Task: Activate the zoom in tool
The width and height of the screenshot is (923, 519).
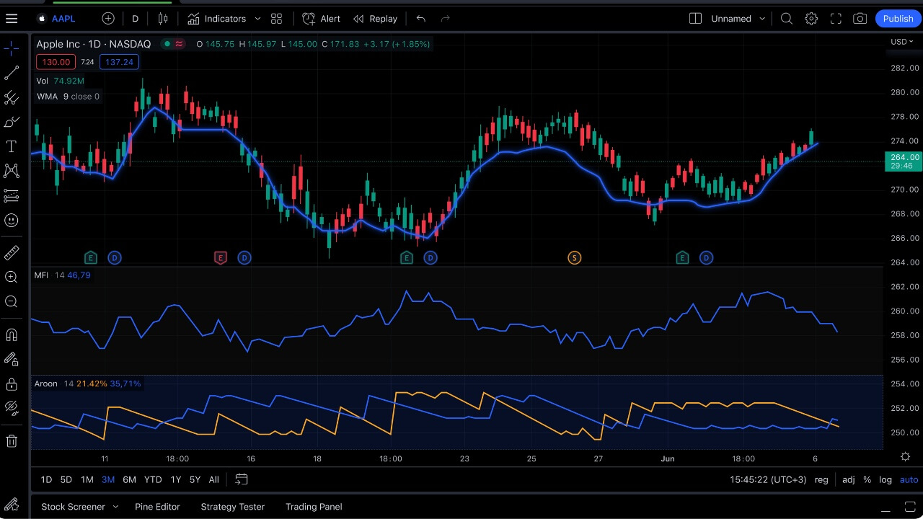Action: pyautogui.click(x=12, y=277)
